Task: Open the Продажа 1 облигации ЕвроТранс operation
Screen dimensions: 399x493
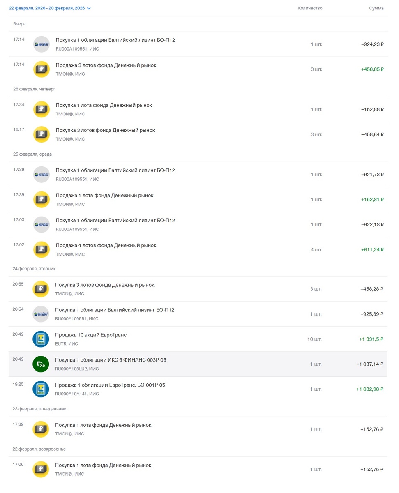Action: click(x=110, y=385)
